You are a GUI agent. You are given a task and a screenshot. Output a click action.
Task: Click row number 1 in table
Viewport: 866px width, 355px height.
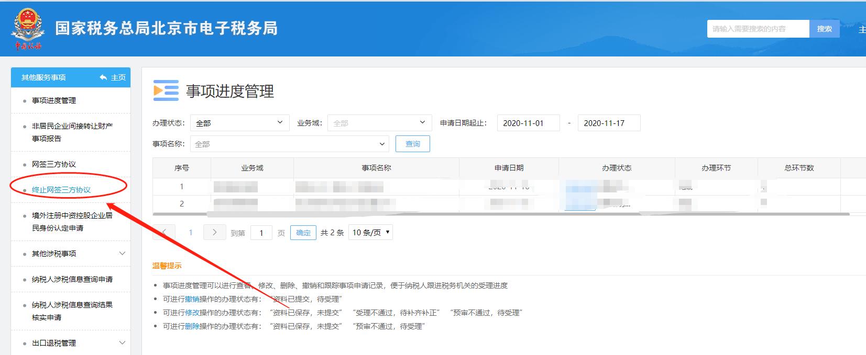[x=182, y=186]
